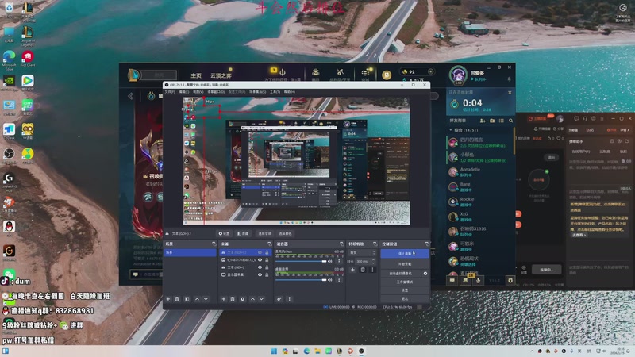Click the add scene plus icon
The image size is (635, 357).
[x=167, y=299]
